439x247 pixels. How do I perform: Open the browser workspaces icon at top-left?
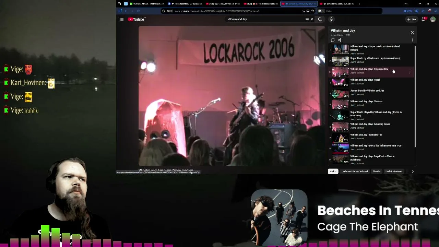tap(119, 4)
